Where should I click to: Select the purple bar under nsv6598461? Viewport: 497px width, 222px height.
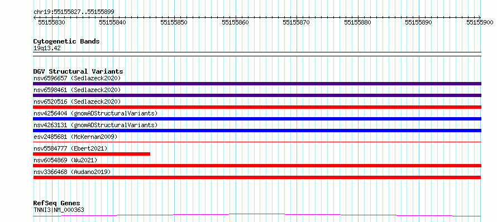coord(257,95)
